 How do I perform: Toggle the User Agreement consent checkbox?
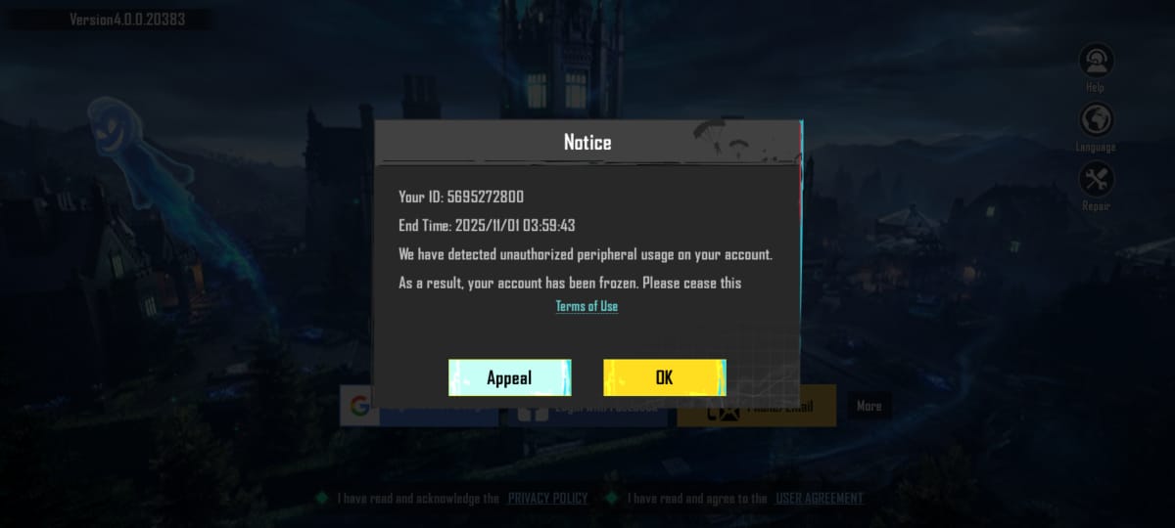point(611,499)
